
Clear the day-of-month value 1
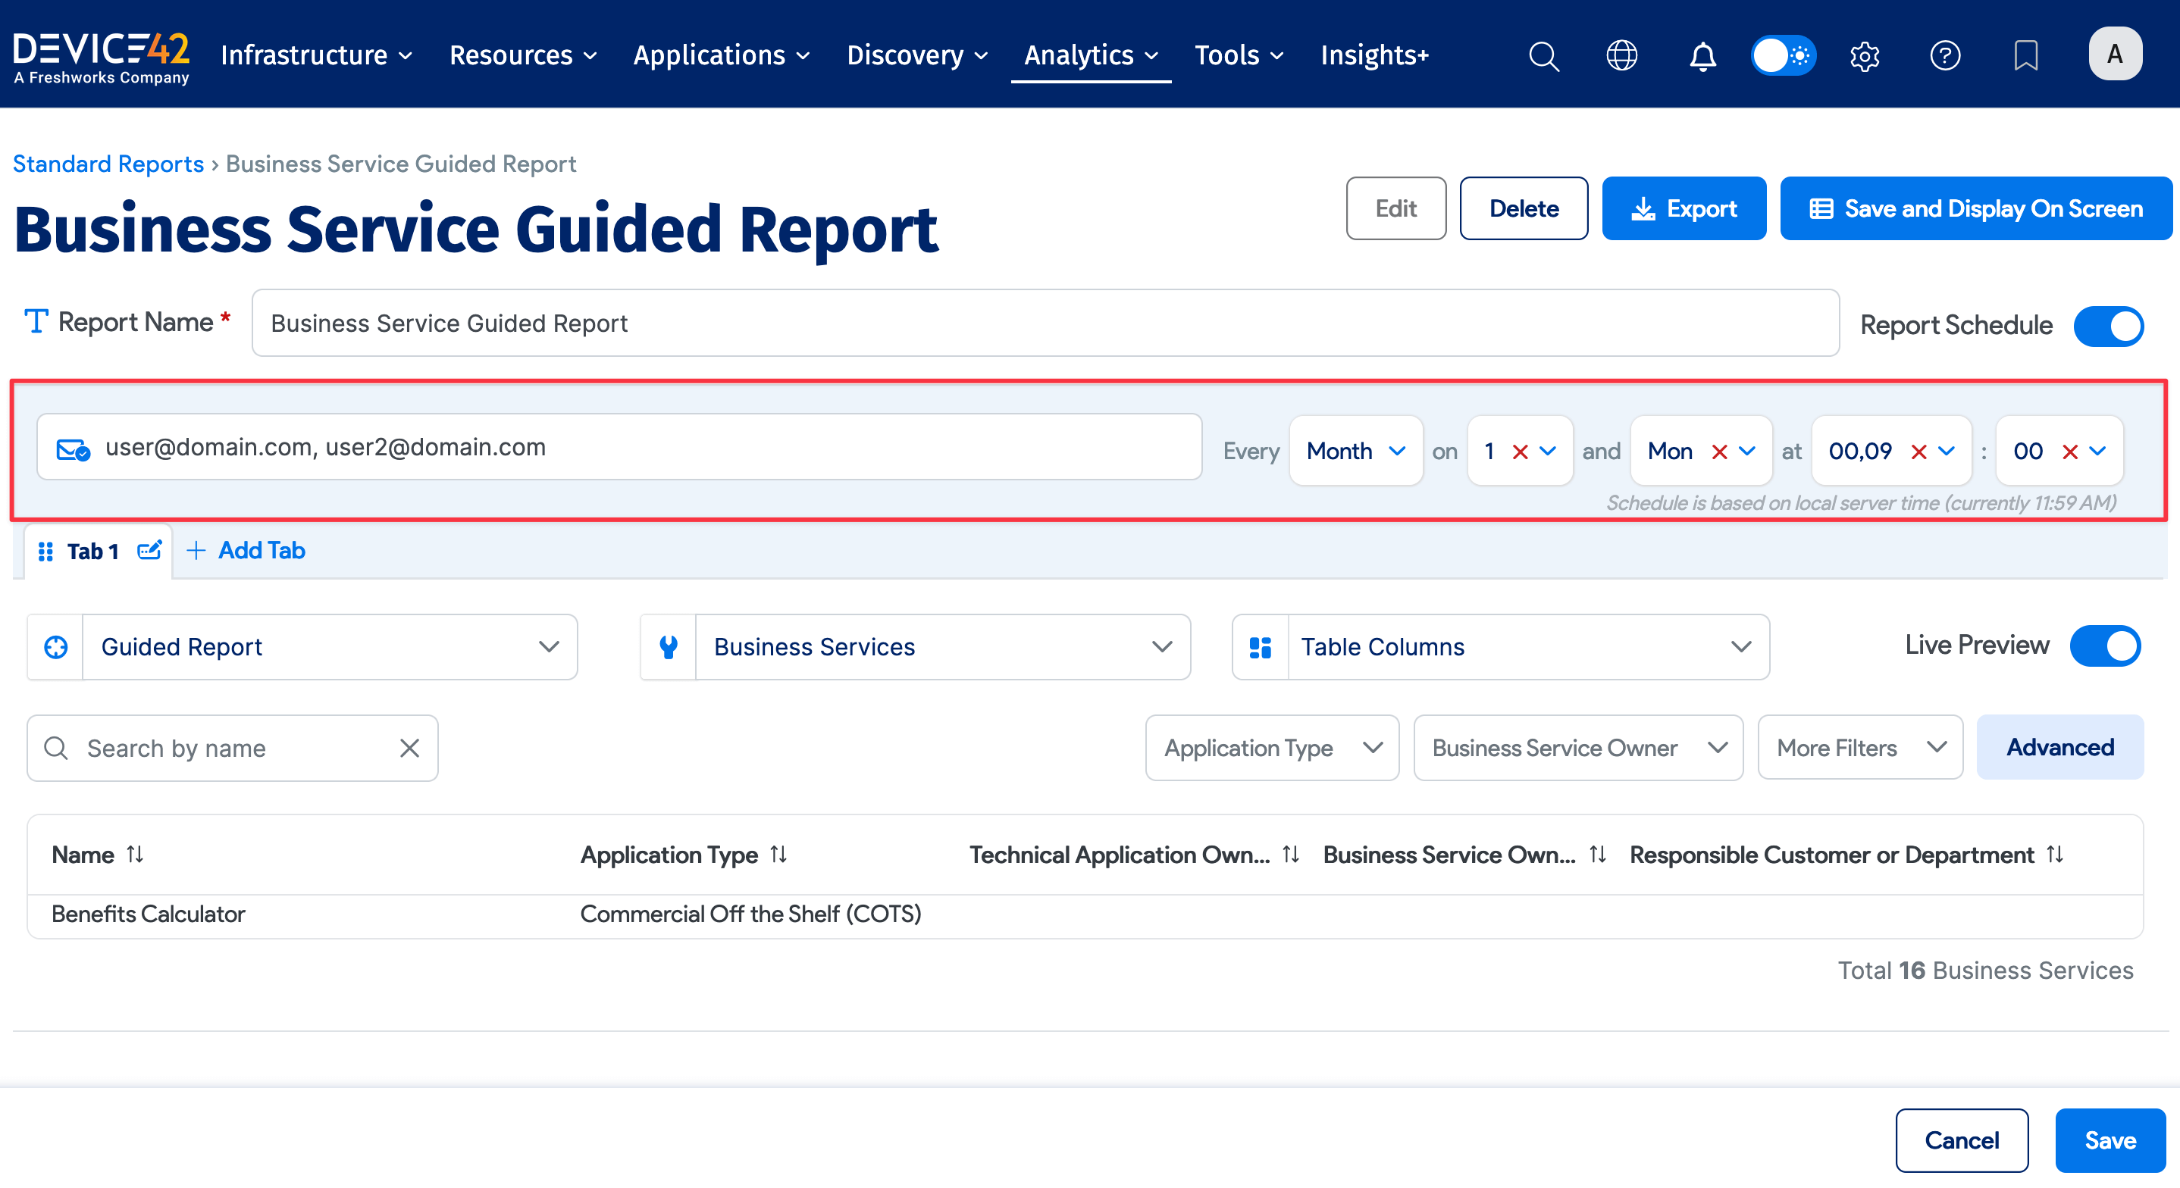[x=1520, y=452]
